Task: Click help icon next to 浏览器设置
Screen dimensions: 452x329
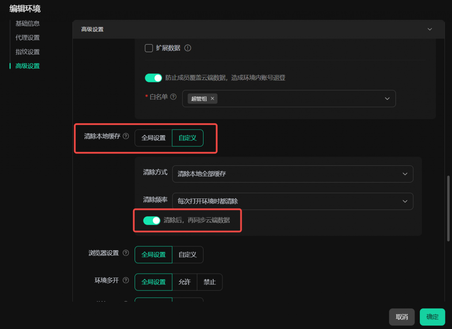Action: [126, 253]
